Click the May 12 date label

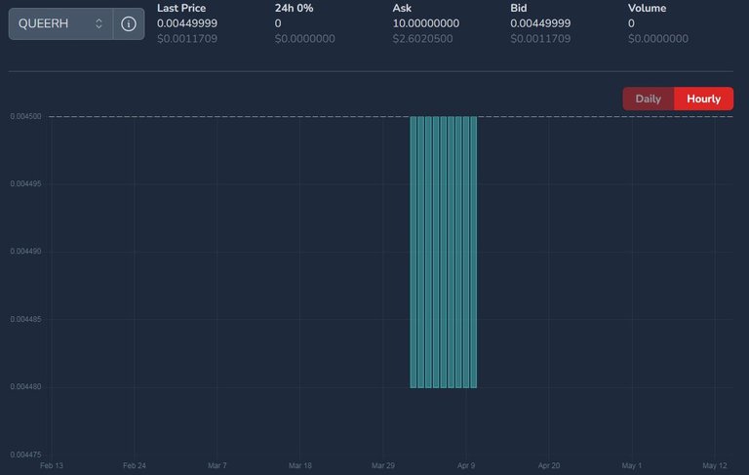coord(715,465)
